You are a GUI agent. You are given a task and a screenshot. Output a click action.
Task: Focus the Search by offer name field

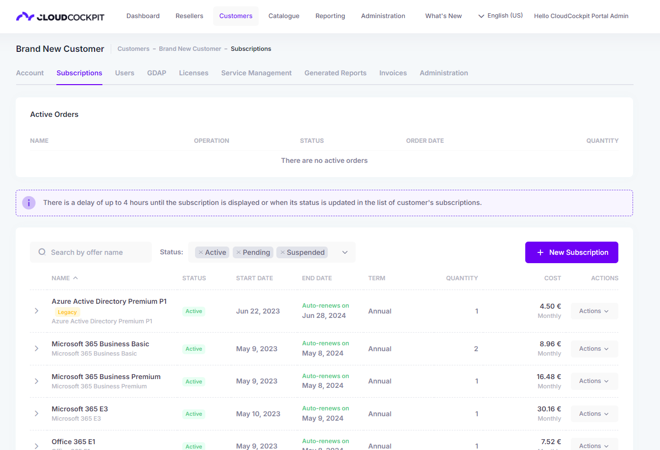click(x=91, y=252)
